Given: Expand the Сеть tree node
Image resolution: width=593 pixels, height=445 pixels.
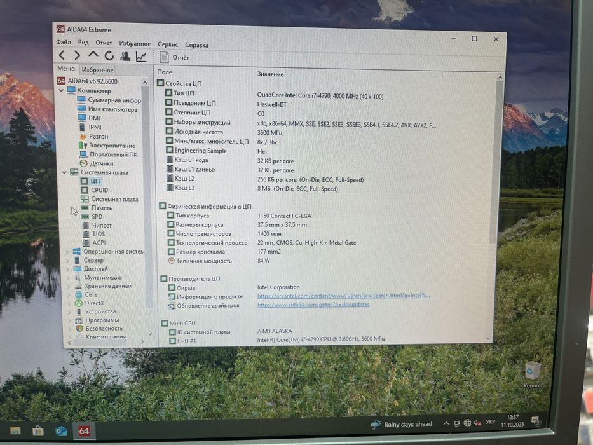Looking at the screenshot, I should [69, 295].
